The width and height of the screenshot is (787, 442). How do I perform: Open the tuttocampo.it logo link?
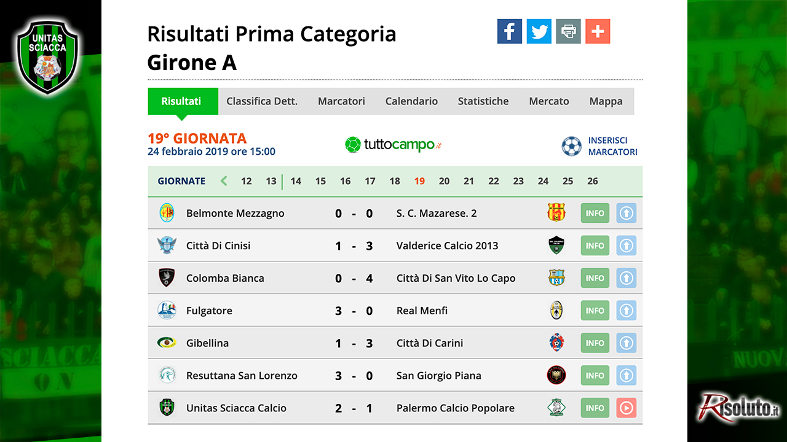pyautogui.click(x=393, y=145)
